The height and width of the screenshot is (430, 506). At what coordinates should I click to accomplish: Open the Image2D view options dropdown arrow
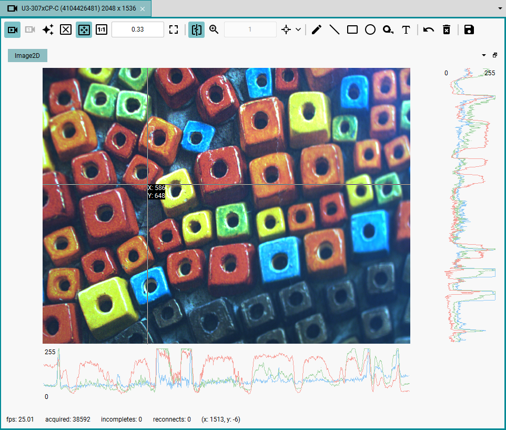coord(484,55)
